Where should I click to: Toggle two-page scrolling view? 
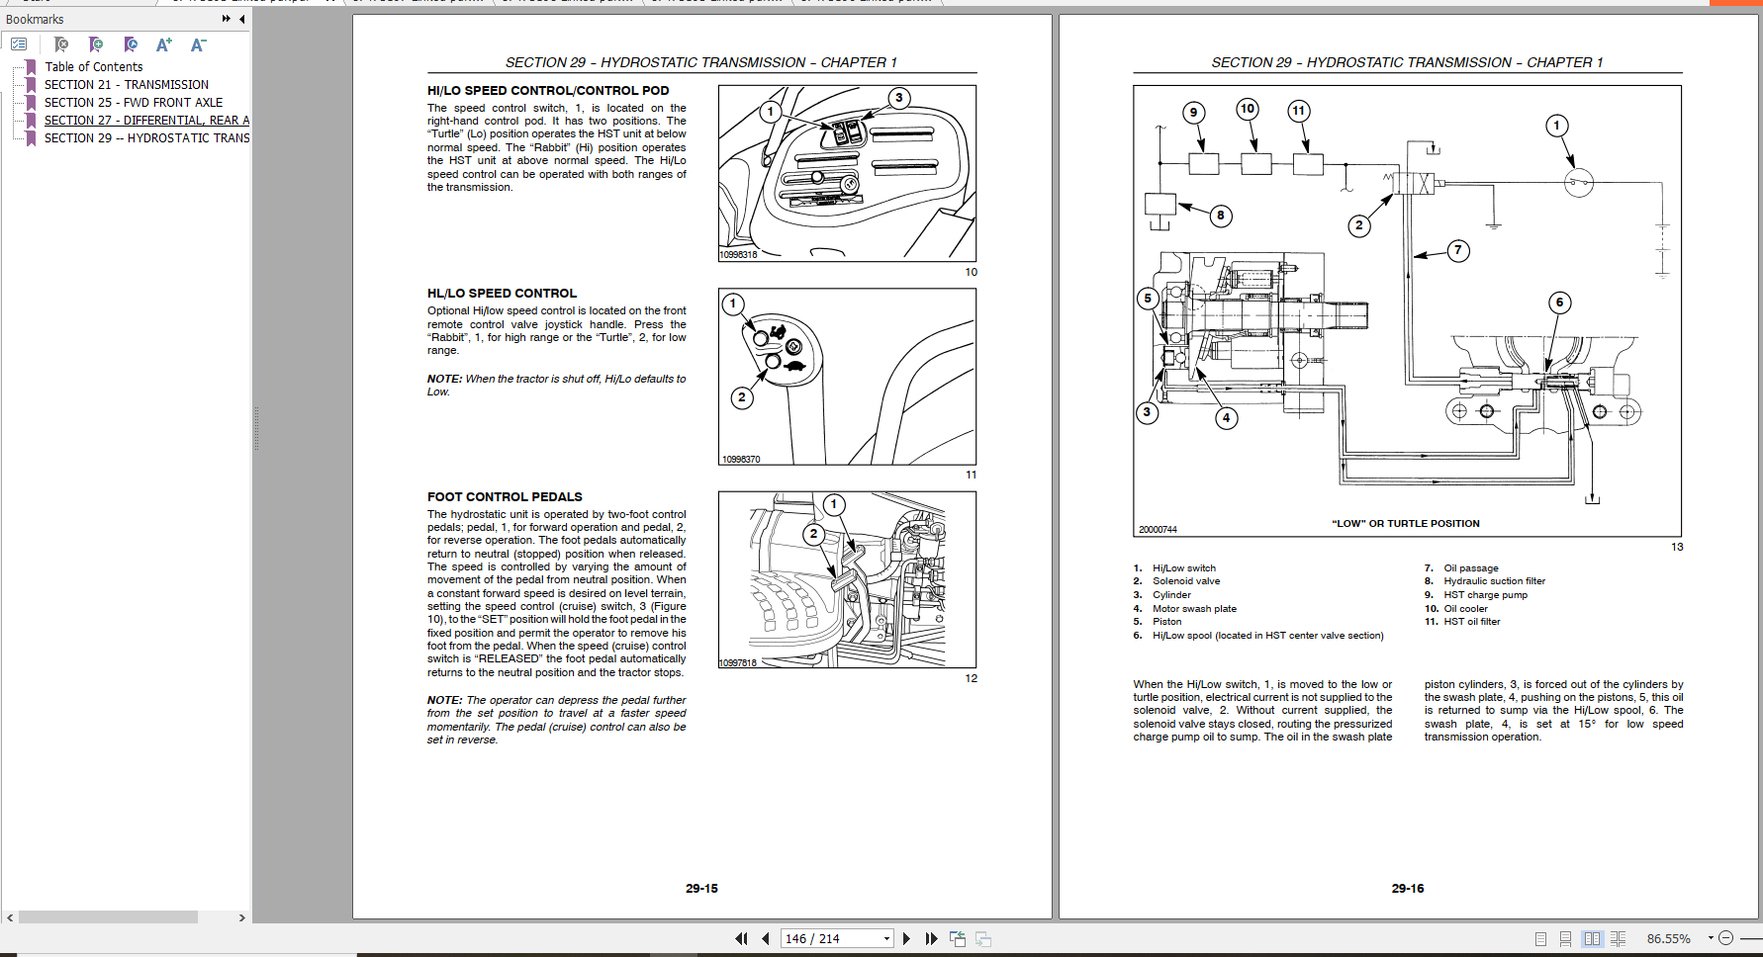click(1619, 937)
